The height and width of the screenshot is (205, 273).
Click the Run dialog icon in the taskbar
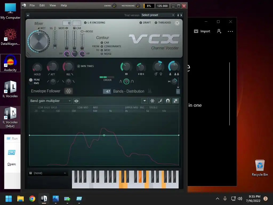(x=79, y=199)
